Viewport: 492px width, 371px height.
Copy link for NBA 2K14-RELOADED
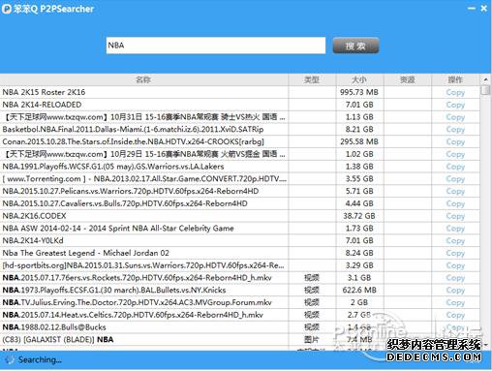click(455, 105)
